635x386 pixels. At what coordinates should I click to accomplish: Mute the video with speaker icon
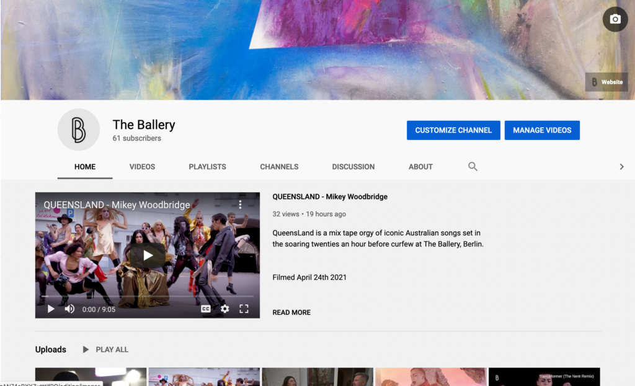coord(69,309)
